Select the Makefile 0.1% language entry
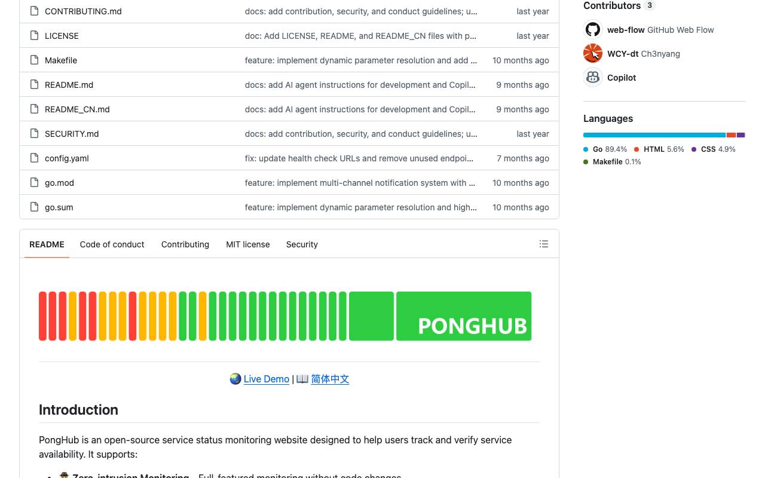The height and width of the screenshot is (478, 765). (612, 161)
